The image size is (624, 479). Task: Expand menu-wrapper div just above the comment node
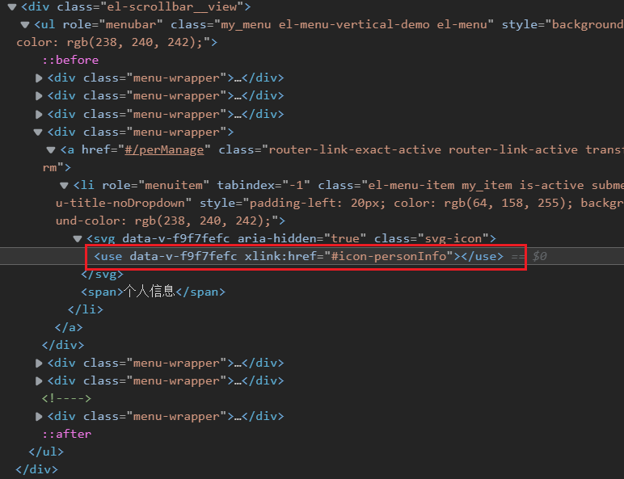[x=39, y=380]
